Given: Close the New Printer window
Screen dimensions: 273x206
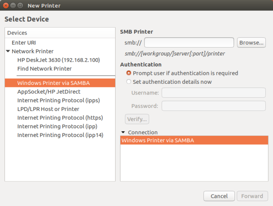Looking at the screenshot, I should [5, 6].
